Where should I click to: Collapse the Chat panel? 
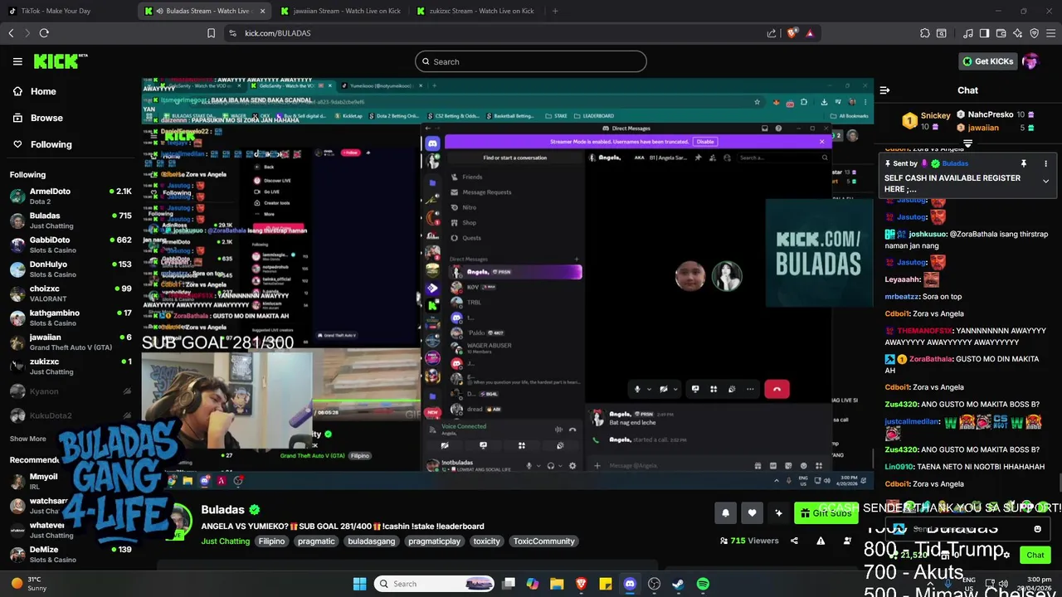884,90
